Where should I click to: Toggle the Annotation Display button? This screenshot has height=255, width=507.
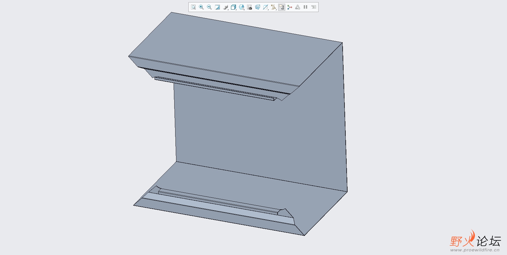(x=282, y=7)
